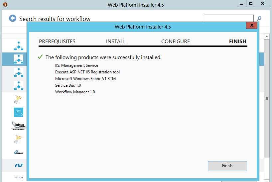This screenshot has width=272, height=182.
Task: Click scrollbar up arrow in results list
Action: point(267,37)
